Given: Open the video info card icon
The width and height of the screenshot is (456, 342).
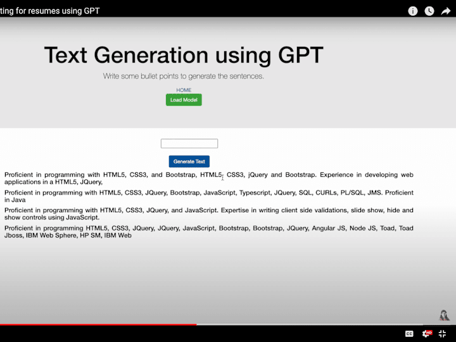Looking at the screenshot, I should pyautogui.click(x=413, y=11).
